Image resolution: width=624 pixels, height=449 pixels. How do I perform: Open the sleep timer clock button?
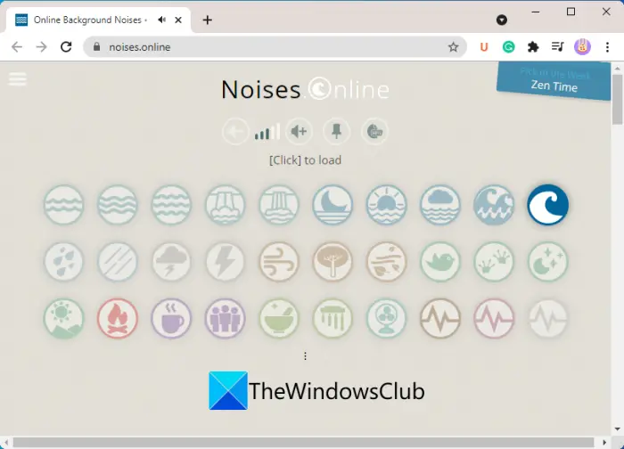374,131
